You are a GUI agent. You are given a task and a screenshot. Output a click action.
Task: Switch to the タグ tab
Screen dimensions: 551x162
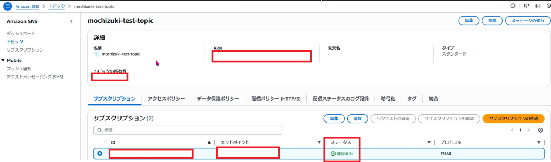coord(412,99)
